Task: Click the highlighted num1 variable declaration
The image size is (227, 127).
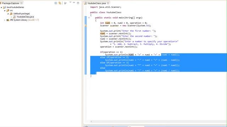Action: tap(107, 23)
